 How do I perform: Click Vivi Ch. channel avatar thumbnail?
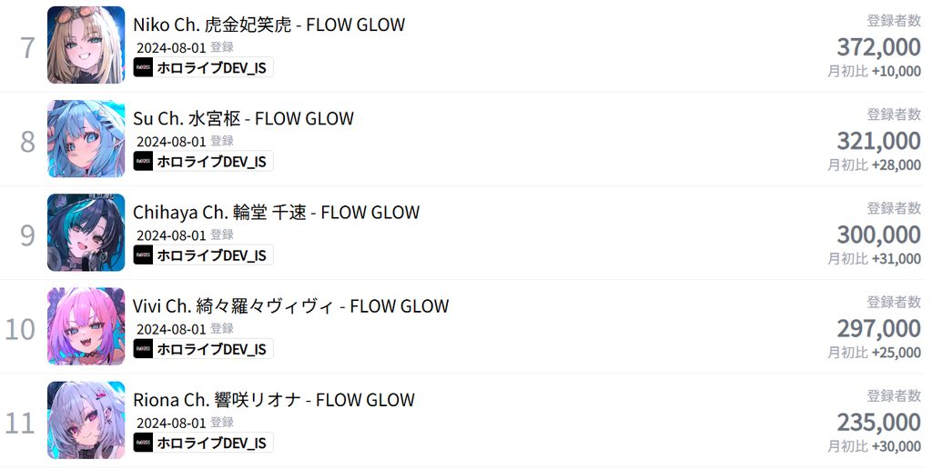pos(86,326)
